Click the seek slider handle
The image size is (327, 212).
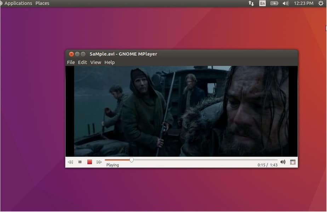point(131,160)
